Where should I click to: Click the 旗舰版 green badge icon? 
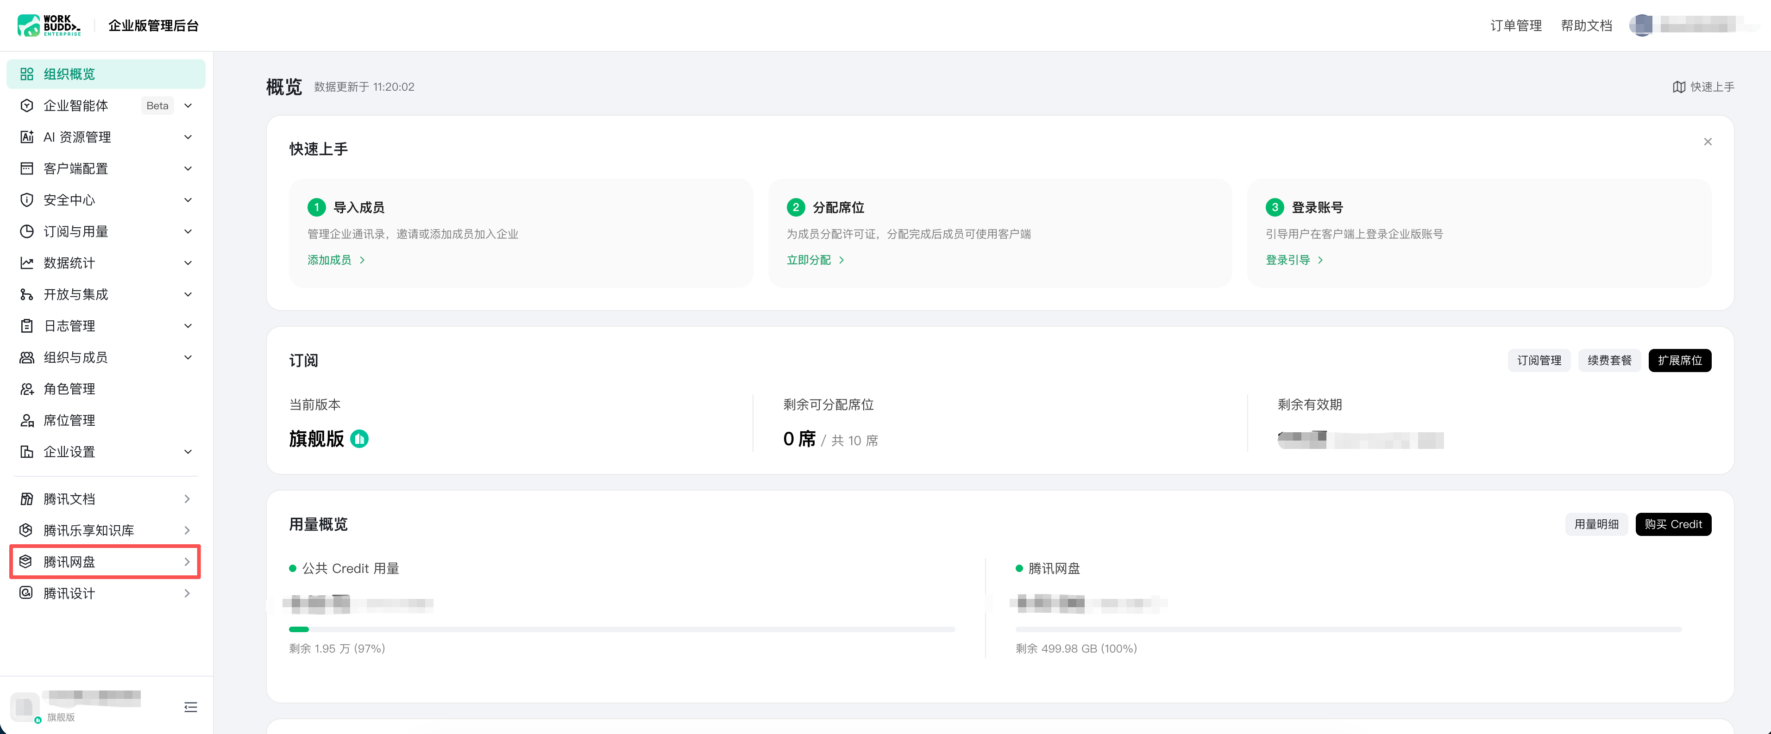pos(359,438)
